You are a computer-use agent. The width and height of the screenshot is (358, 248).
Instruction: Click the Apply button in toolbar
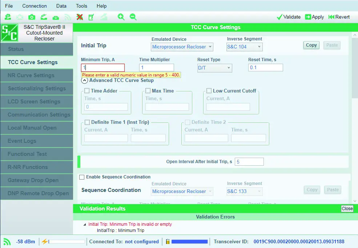(x=314, y=17)
